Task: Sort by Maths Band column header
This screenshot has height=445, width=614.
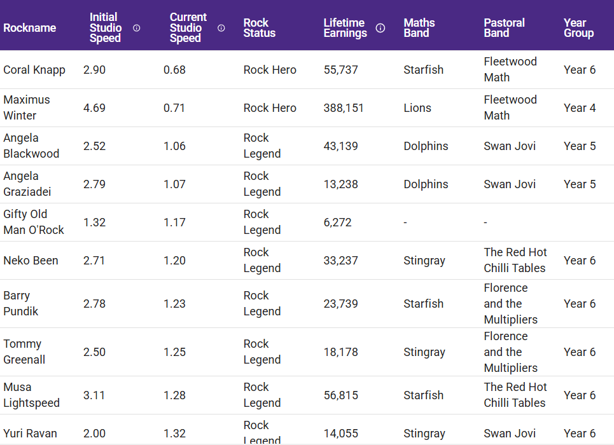Action: coord(419,28)
